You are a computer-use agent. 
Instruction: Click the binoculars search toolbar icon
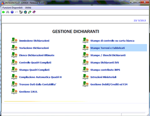(x=8, y=12)
